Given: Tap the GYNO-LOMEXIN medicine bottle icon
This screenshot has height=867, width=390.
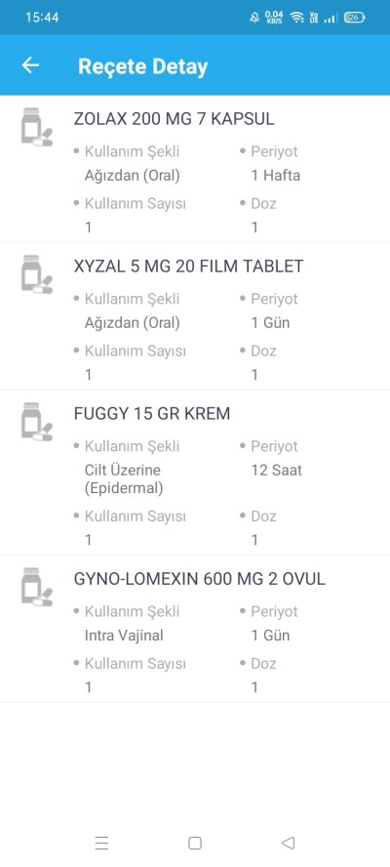Looking at the screenshot, I should coord(37,587).
